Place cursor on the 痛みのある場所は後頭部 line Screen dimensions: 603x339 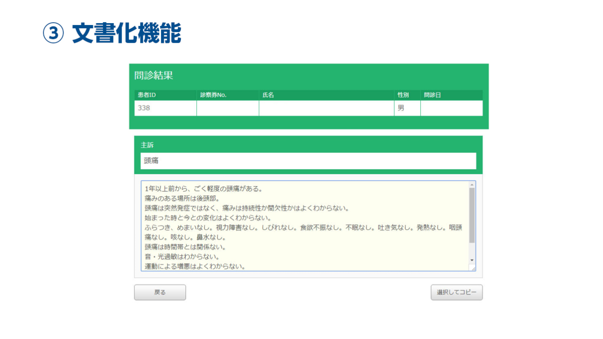(x=179, y=198)
